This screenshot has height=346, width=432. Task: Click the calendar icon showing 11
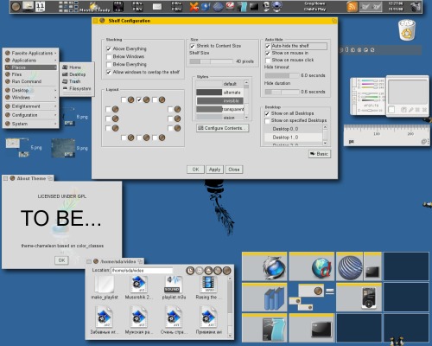coord(40,6)
